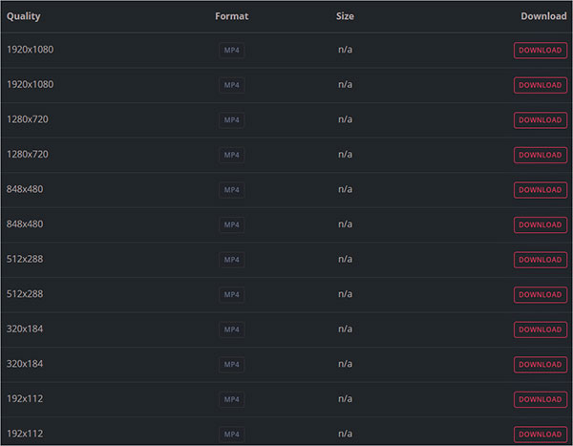The width and height of the screenshot is (573, 446).
Task: Click the Download column header
Action: tap(543, 16)
